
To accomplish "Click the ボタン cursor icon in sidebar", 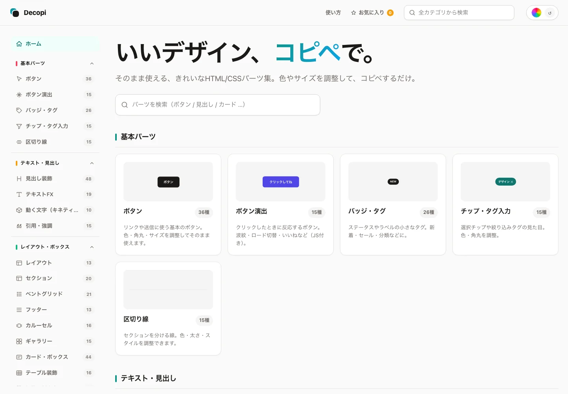I will click(19, 79).
